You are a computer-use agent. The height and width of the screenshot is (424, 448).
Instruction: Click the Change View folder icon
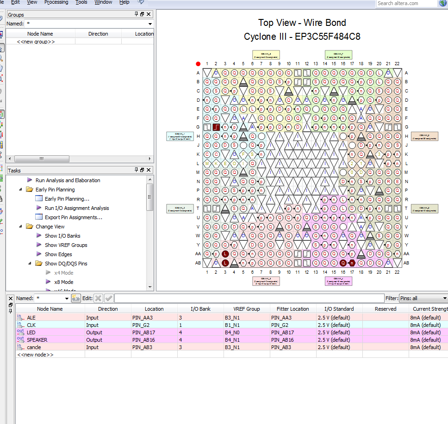click(30, 226)
